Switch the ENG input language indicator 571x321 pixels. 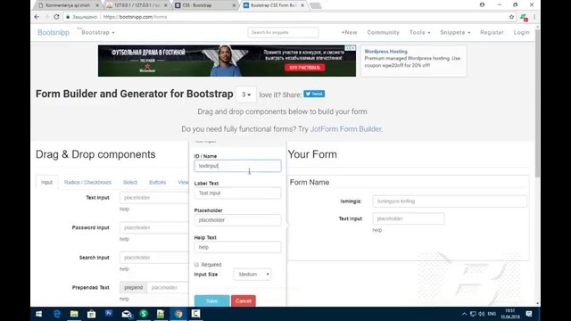point(492,314)
